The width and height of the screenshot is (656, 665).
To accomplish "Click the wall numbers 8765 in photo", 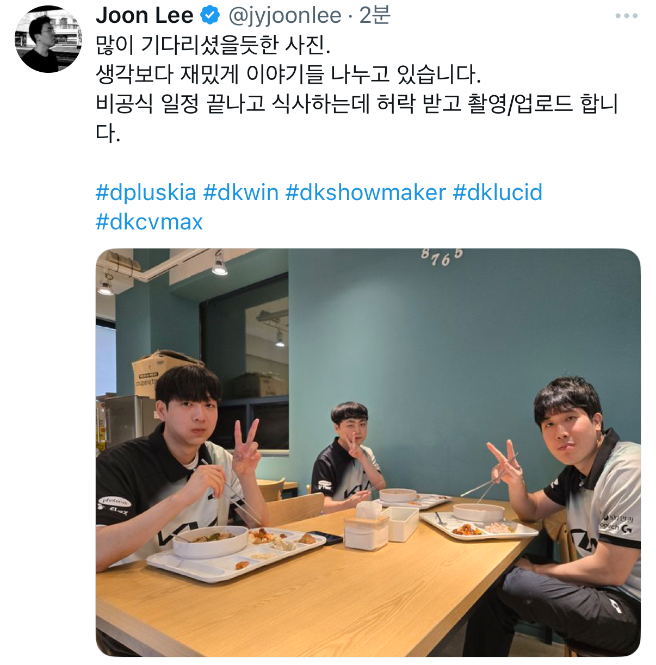I will tap(442, 257).
